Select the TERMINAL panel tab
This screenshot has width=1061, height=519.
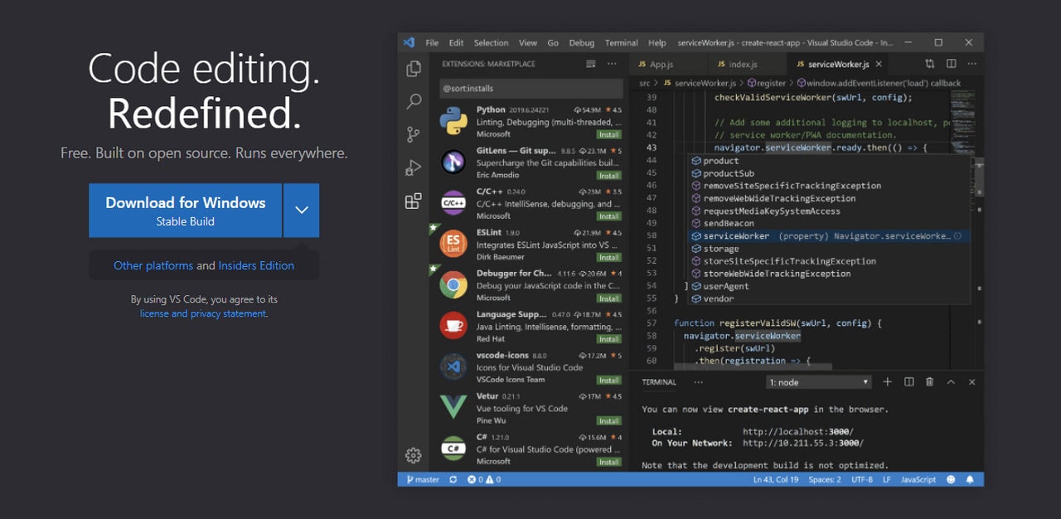pos(659,382)
